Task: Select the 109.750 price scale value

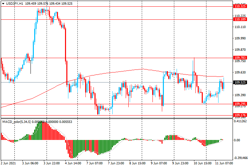Action: (x=240, y=61)
